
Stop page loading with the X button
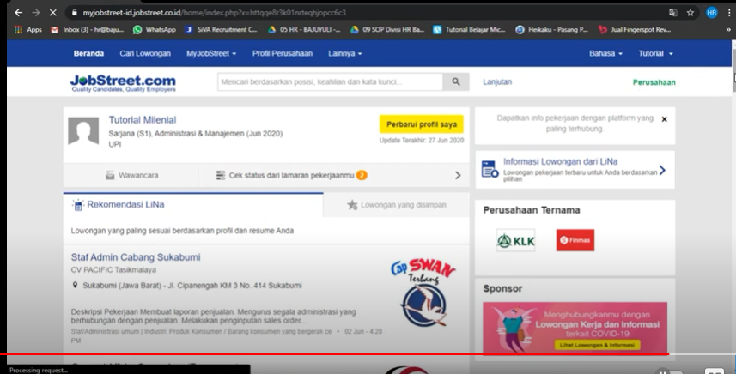pos(53,13)
